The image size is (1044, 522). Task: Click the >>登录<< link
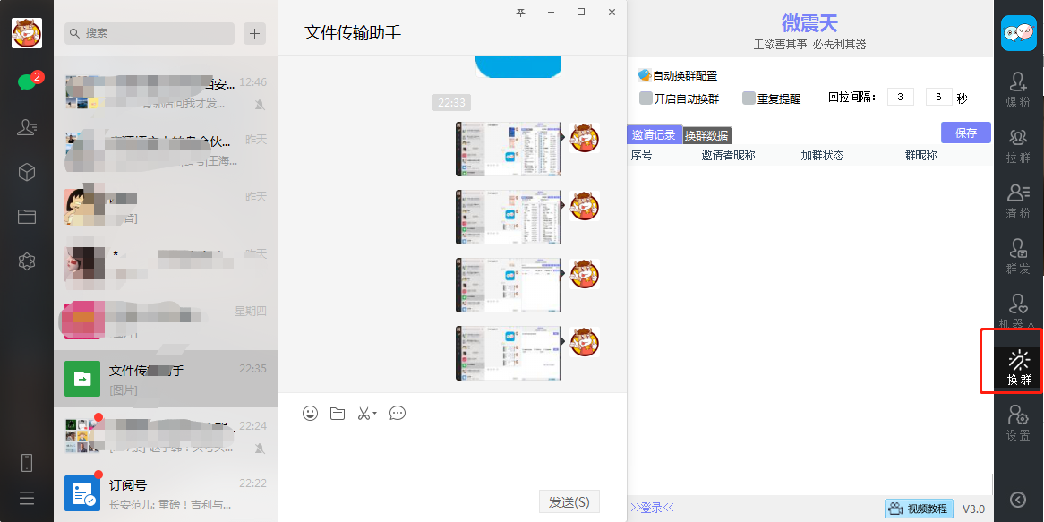coord(652,508)
